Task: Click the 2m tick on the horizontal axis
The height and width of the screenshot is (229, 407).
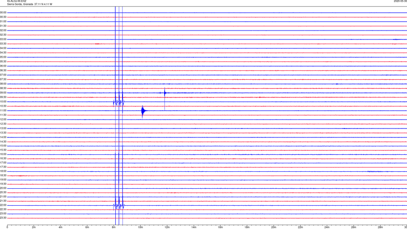Action: tap(34, 227)
